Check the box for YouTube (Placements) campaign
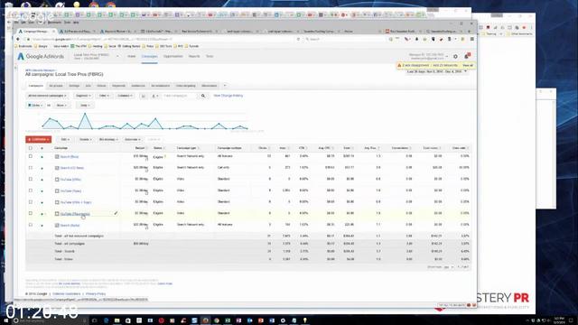 [31, 213]
